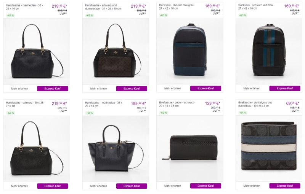Click Express-Kauf for the dark blue-grey Rucksack
Viewport: 305px width, 194px height.
(205, 89)
